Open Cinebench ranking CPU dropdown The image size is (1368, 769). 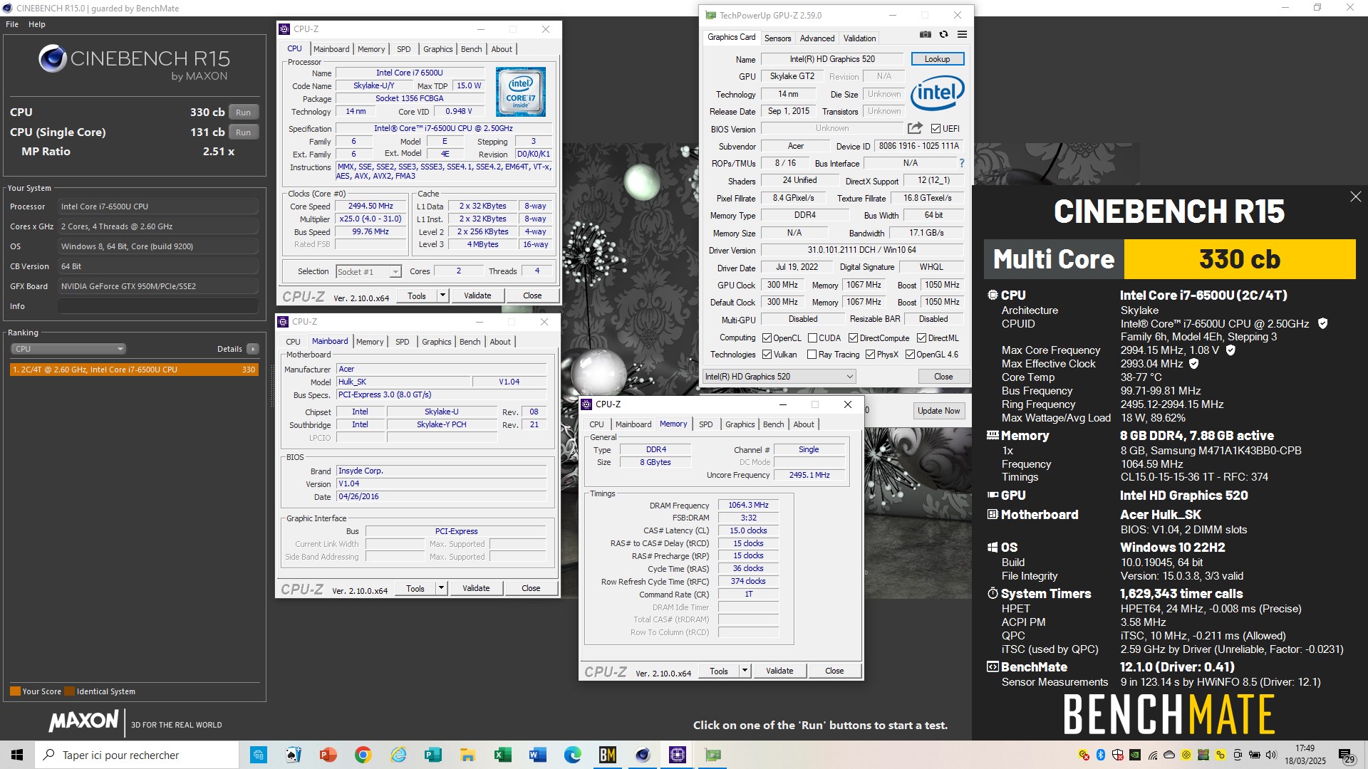(x=68, y=349)
